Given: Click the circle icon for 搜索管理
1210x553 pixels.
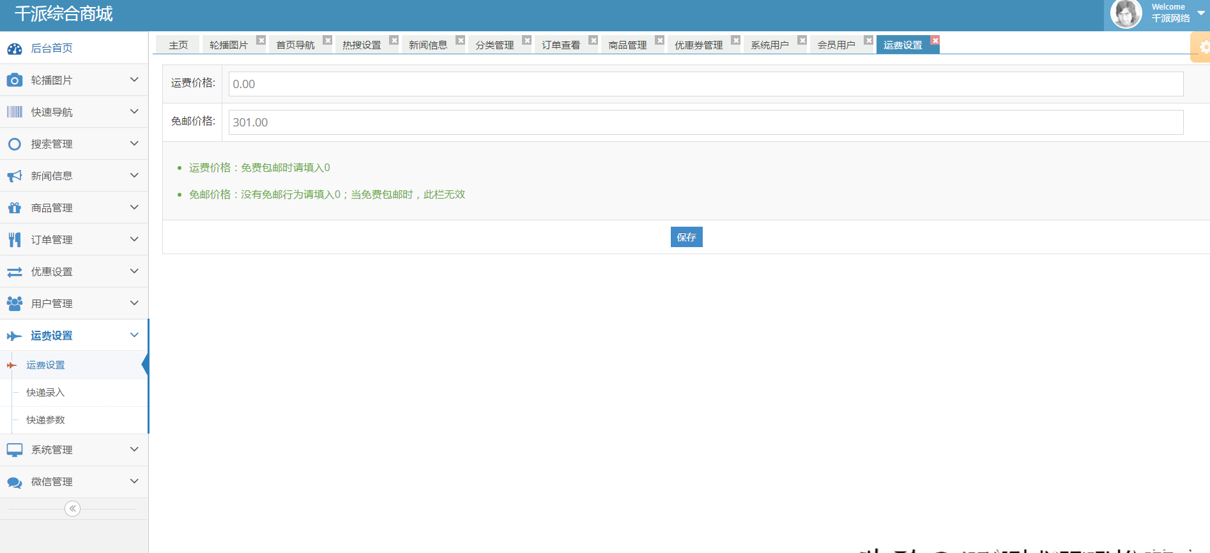Looking at the screenshot, I should click(14, 144).
